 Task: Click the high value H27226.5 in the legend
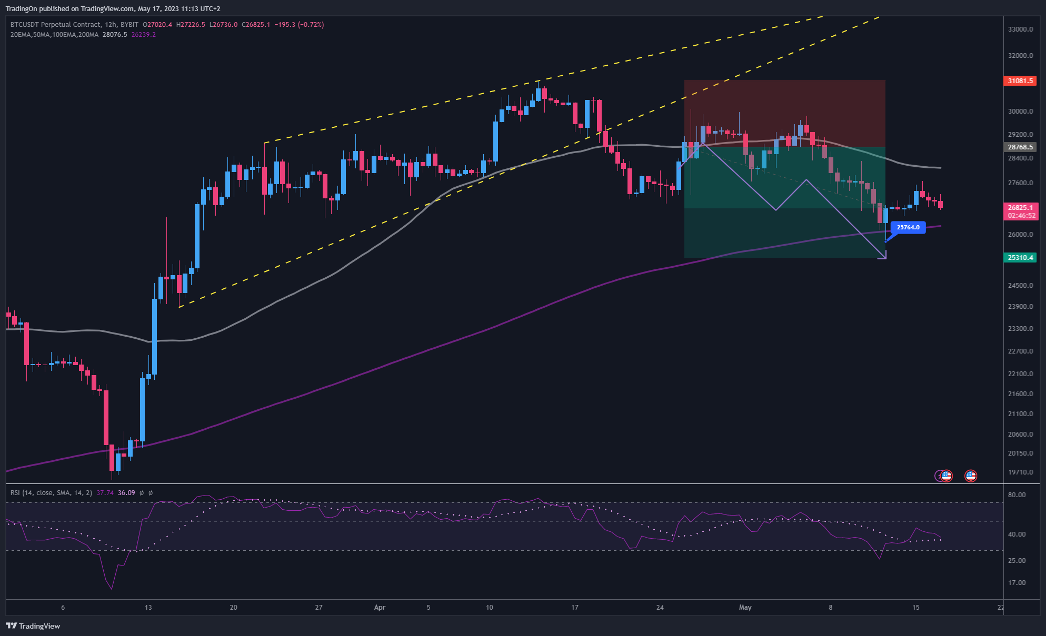191,25
